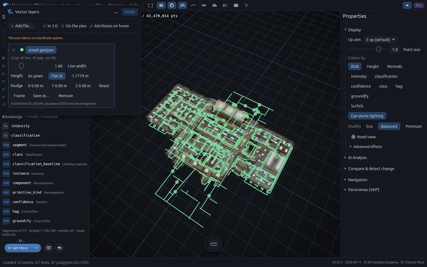427x267 pixels.
Task: Click the Add file… button
Action: click(x=22, y=26)
